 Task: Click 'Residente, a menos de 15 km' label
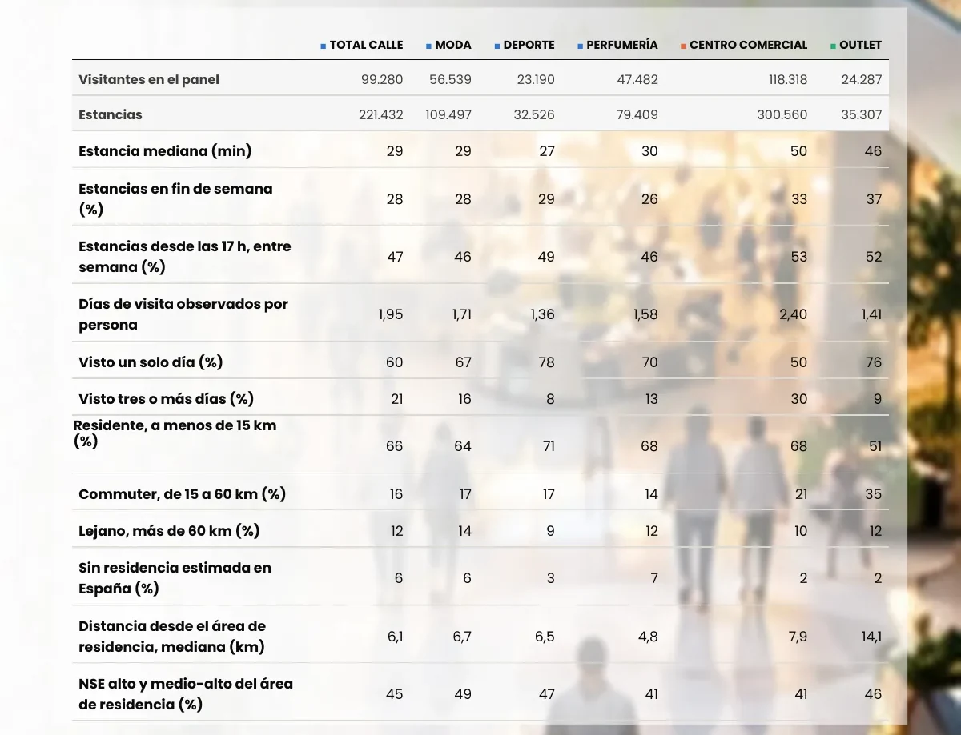[x=175, y=433]
